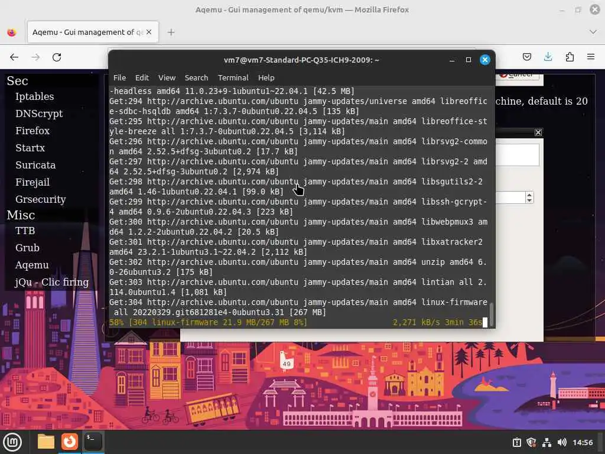
Task: Open clipboard tray icon
Action: 516,442
